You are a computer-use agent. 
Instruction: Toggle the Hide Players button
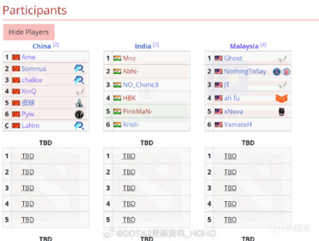(29, 32)
